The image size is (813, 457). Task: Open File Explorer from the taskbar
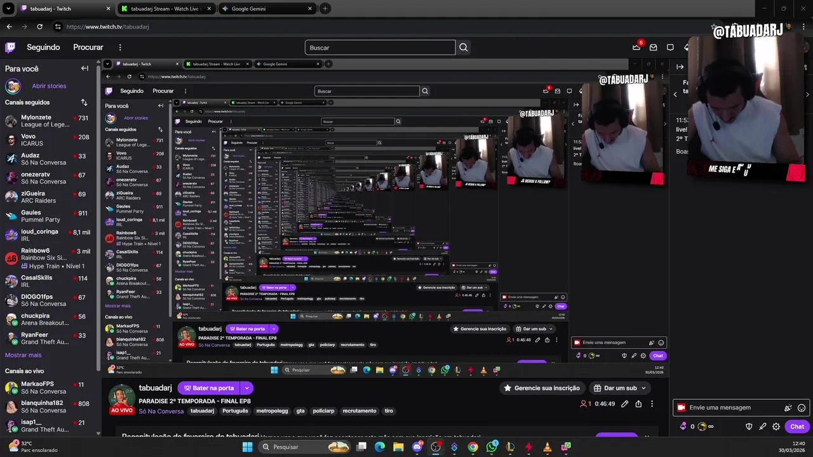point(398,447)
